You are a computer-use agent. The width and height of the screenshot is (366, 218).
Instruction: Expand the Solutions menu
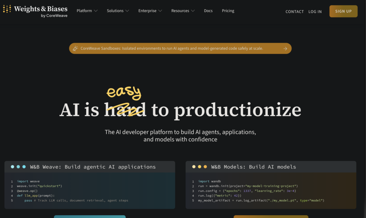pyautogui.click(x=118, y=11)
